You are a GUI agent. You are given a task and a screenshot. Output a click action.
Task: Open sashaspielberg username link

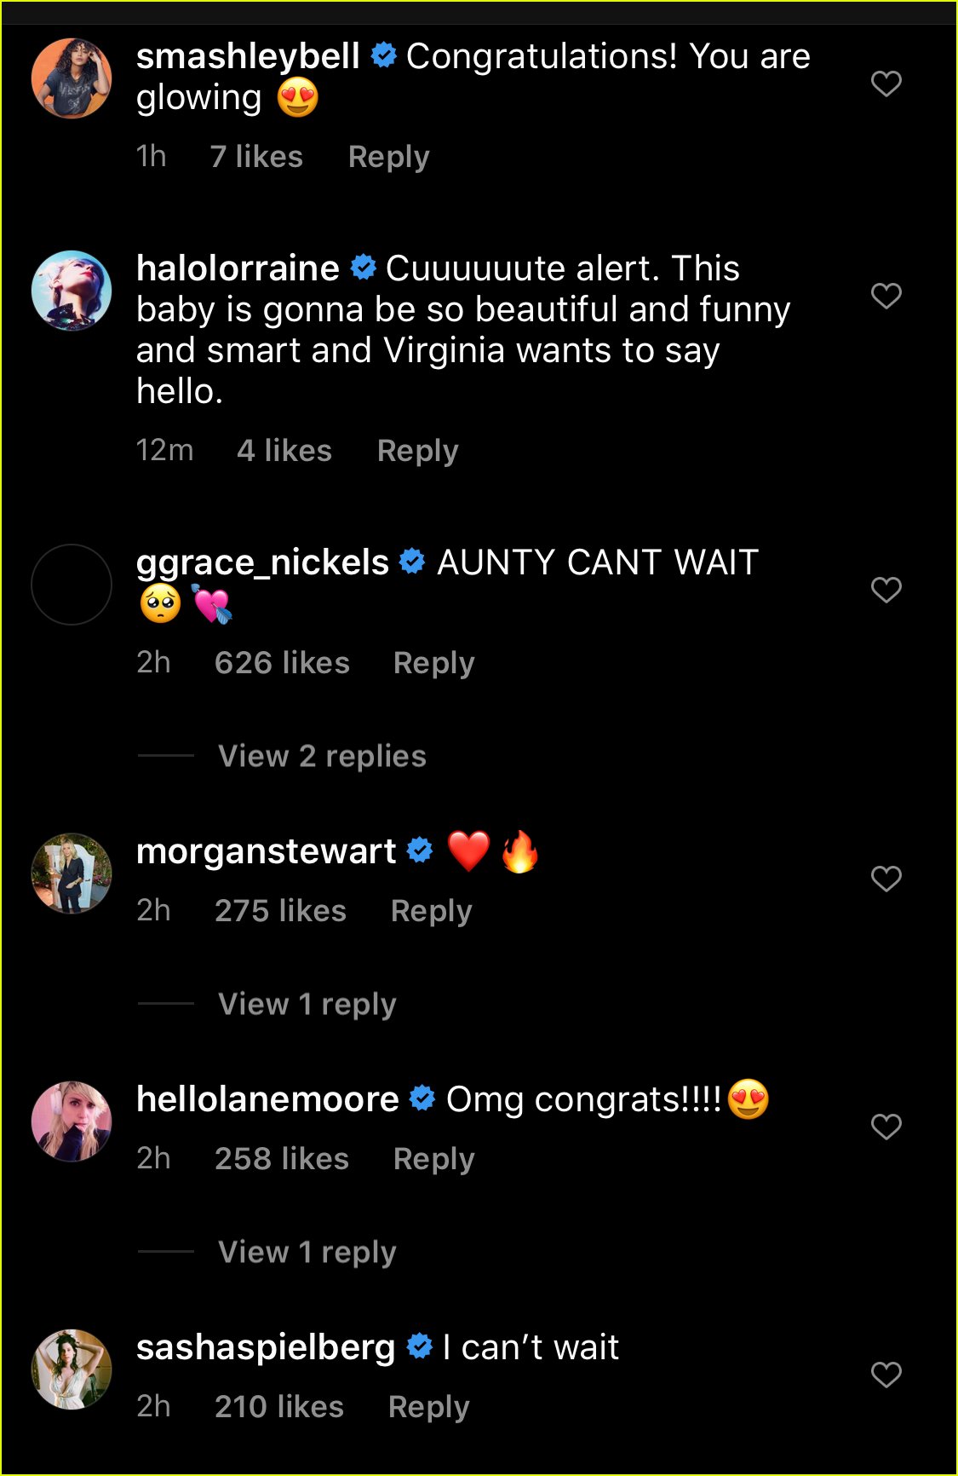pos(266,1347)
